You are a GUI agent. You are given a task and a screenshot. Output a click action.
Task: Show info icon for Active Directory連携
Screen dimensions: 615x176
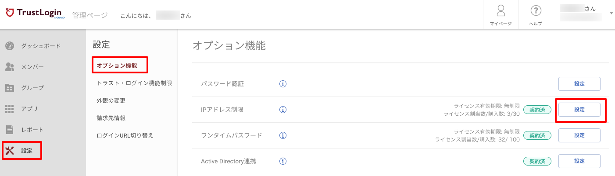[283, 161]
